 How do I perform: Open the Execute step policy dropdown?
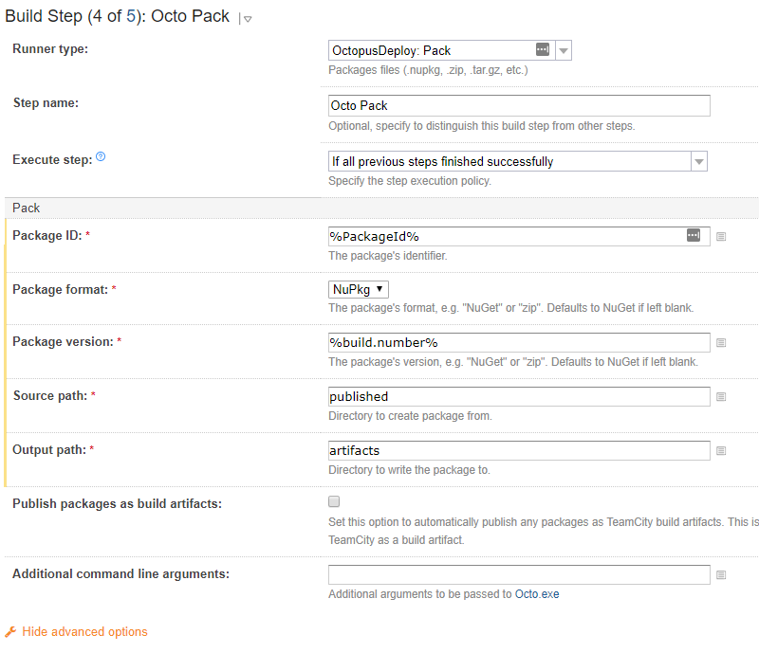[x=699, y=161]
